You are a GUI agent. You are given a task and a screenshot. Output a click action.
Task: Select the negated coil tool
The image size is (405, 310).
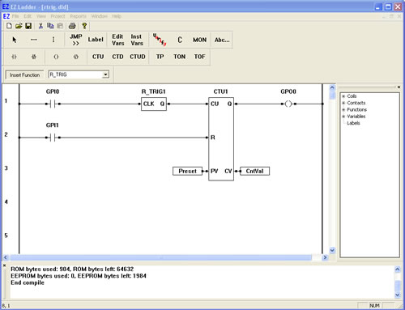(x=76, y=57)
